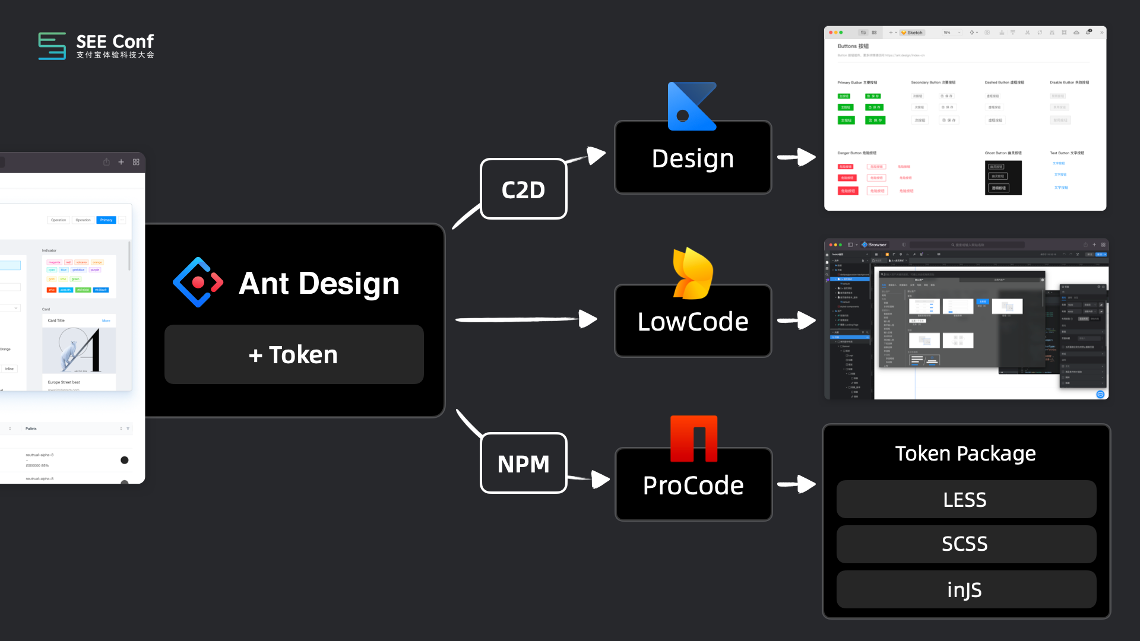Select the SCSS token package option

[x=965, y=544]
